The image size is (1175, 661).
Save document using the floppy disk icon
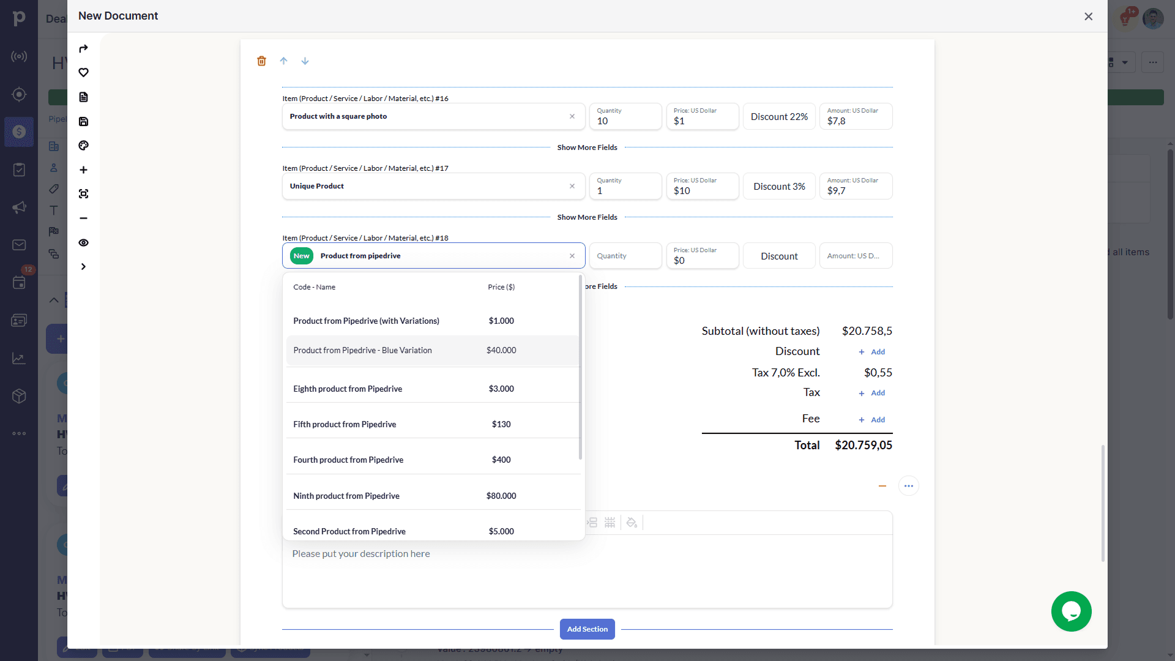click(x=83, y=121)
